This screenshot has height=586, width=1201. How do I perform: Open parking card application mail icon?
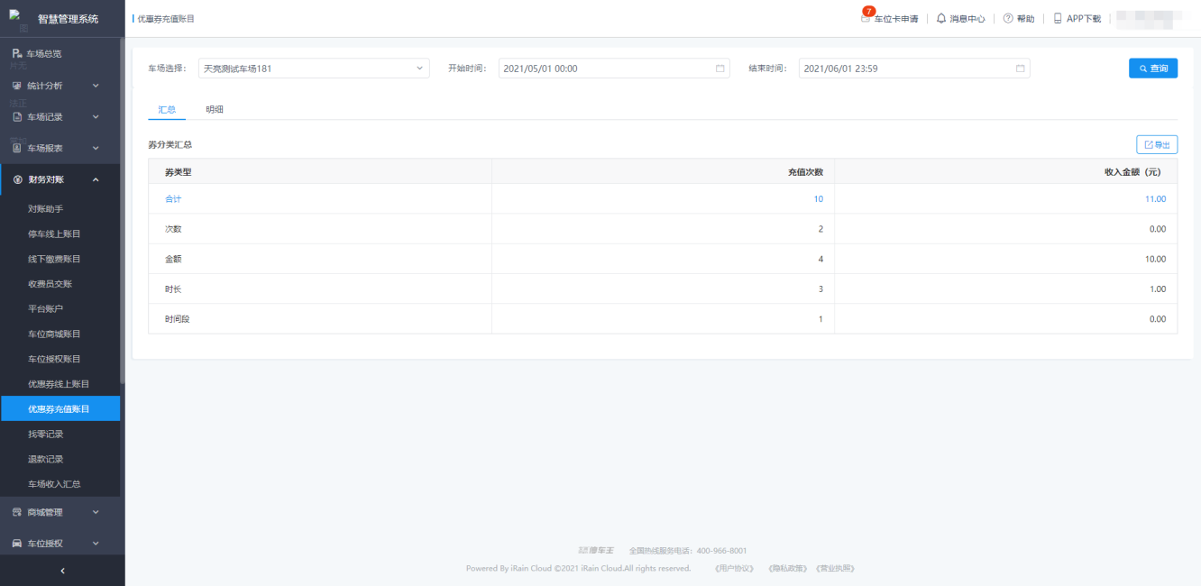click(x=866, y=19)
